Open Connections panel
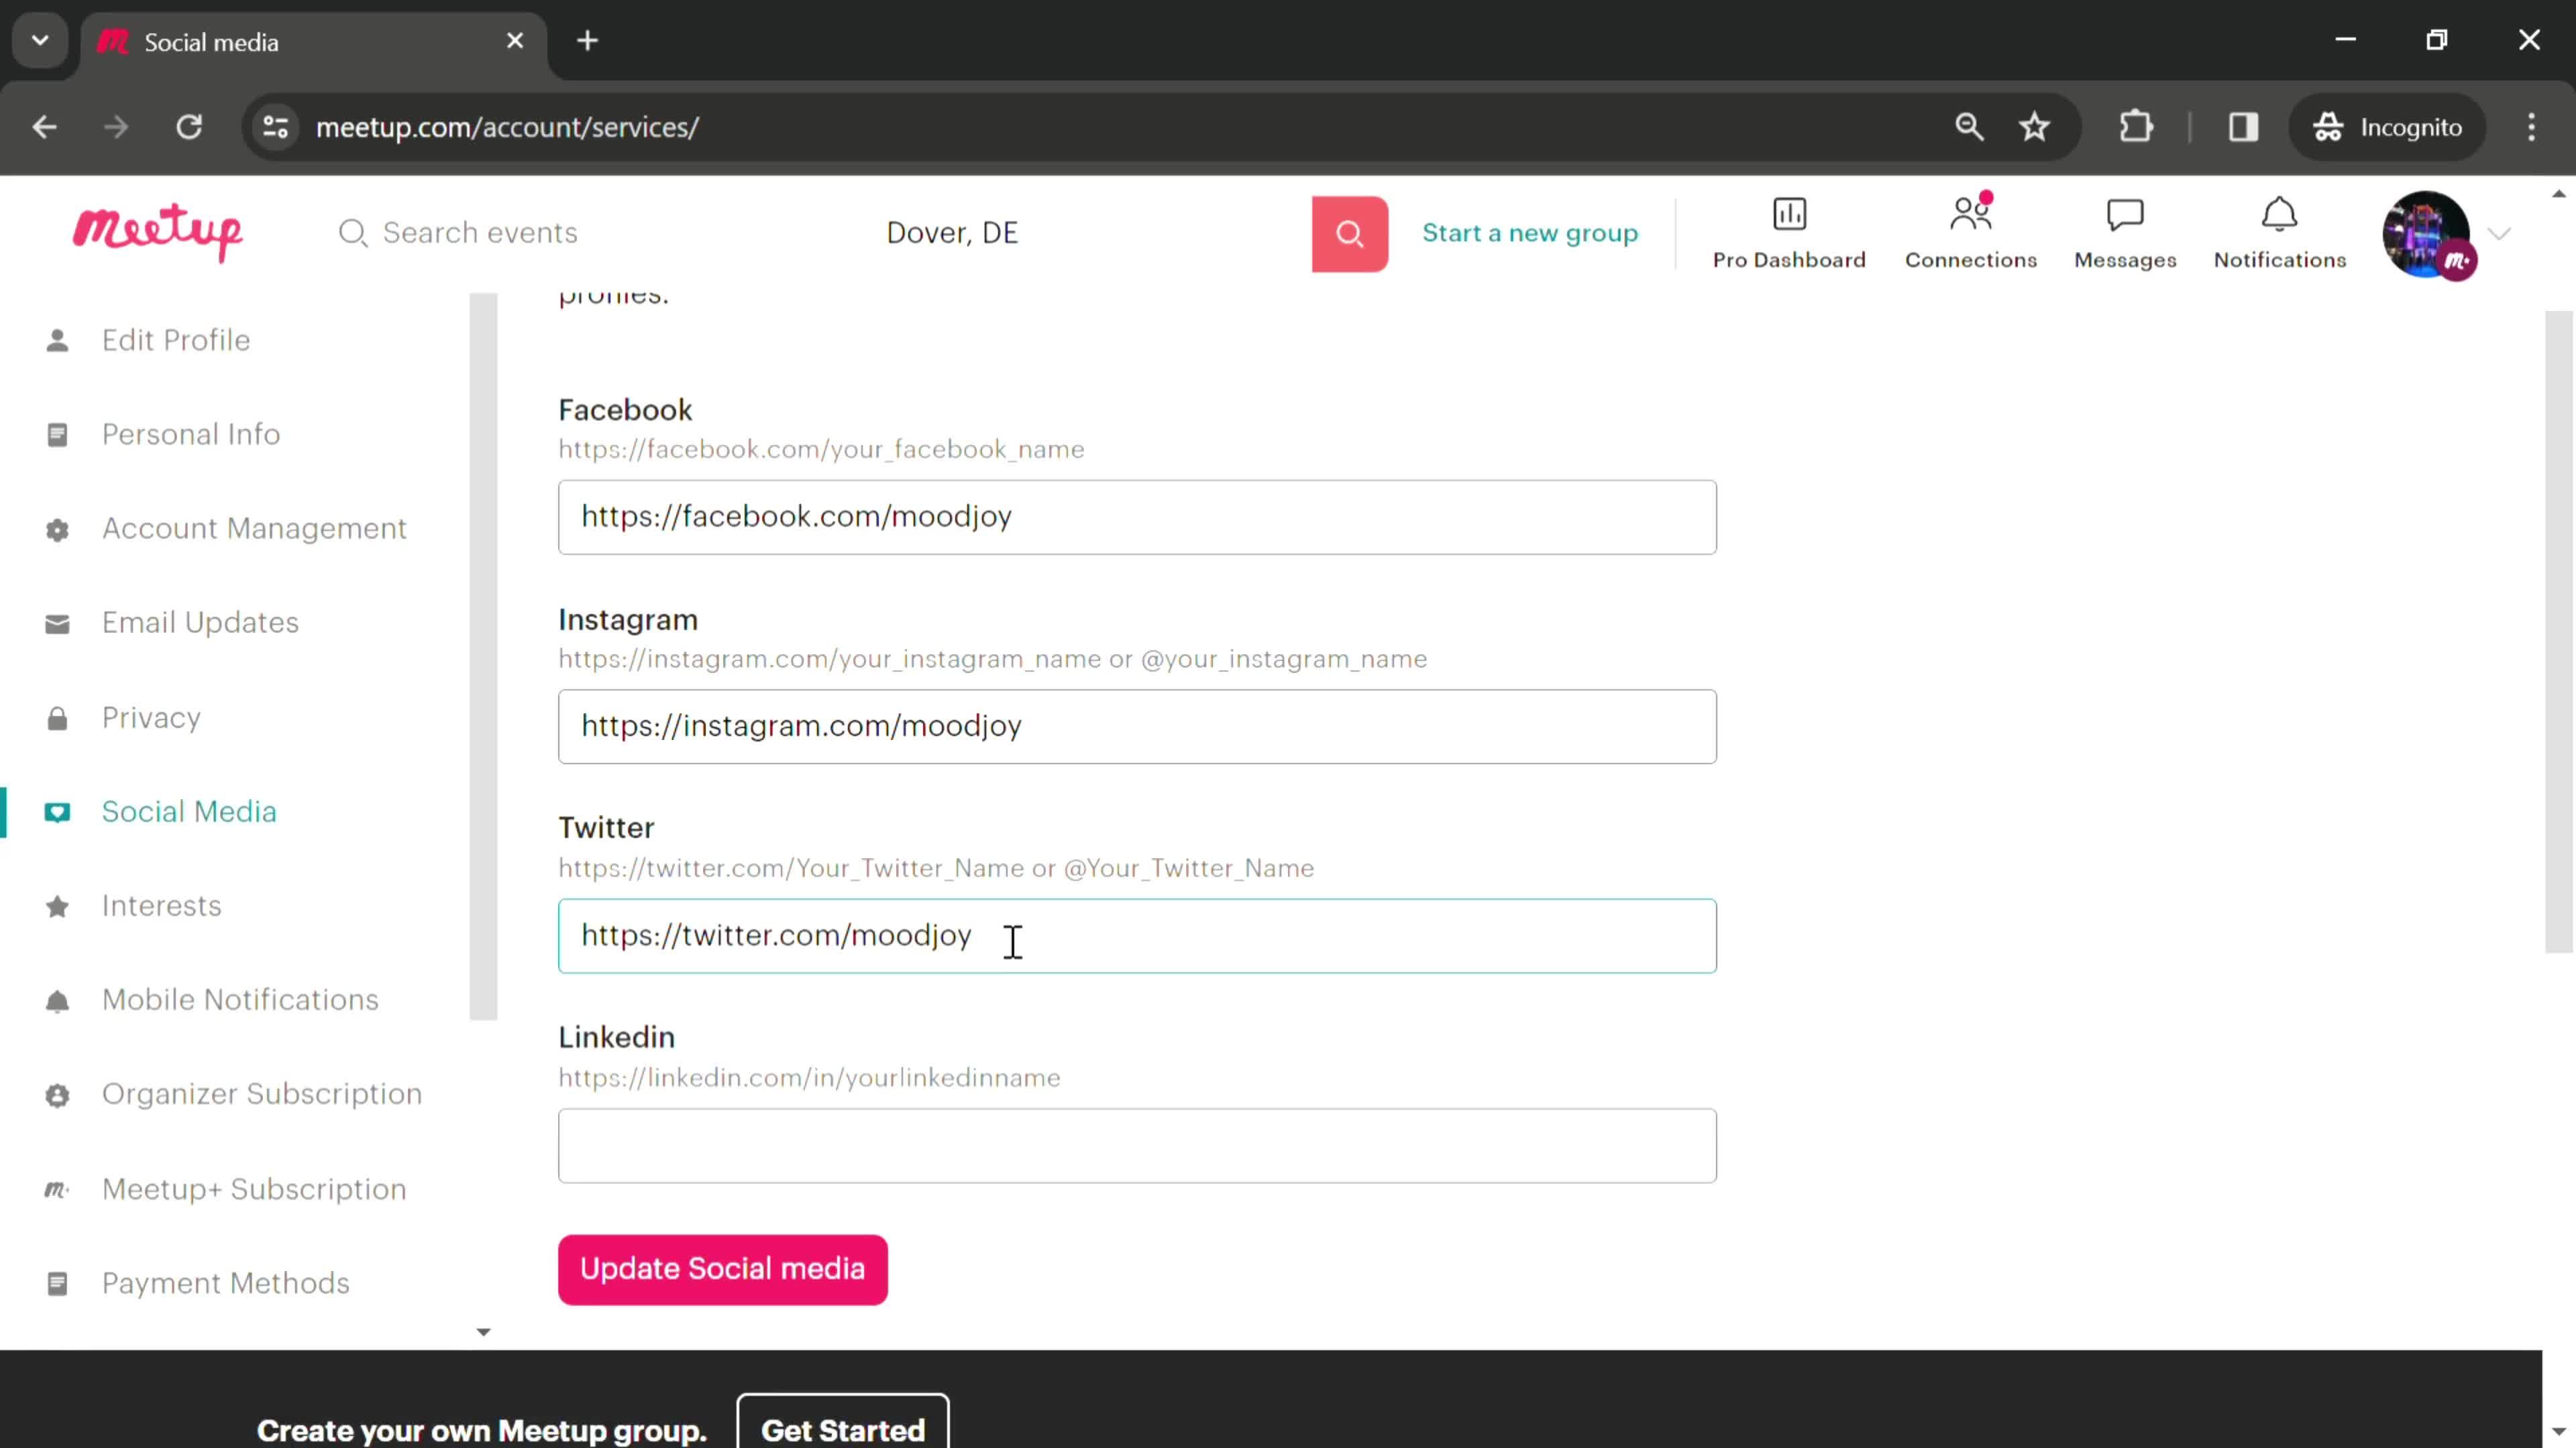 pos(1971,231)
